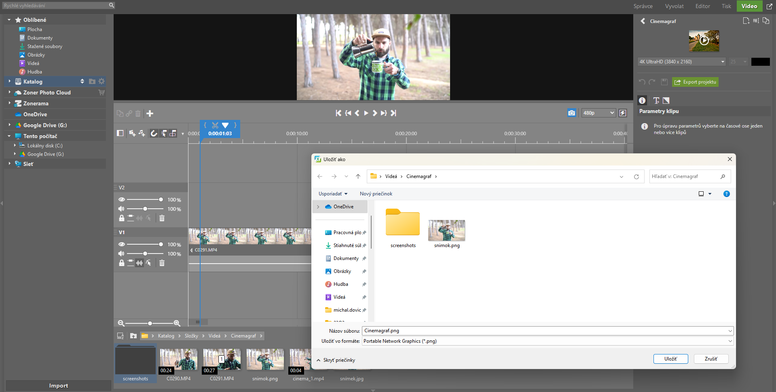This screenshot has width=776, height=392.
Task: Click the V1 track volume slider handle
Action: (145, 254)
